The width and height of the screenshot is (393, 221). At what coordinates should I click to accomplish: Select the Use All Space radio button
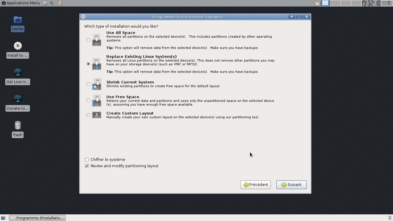click(88, 40)
